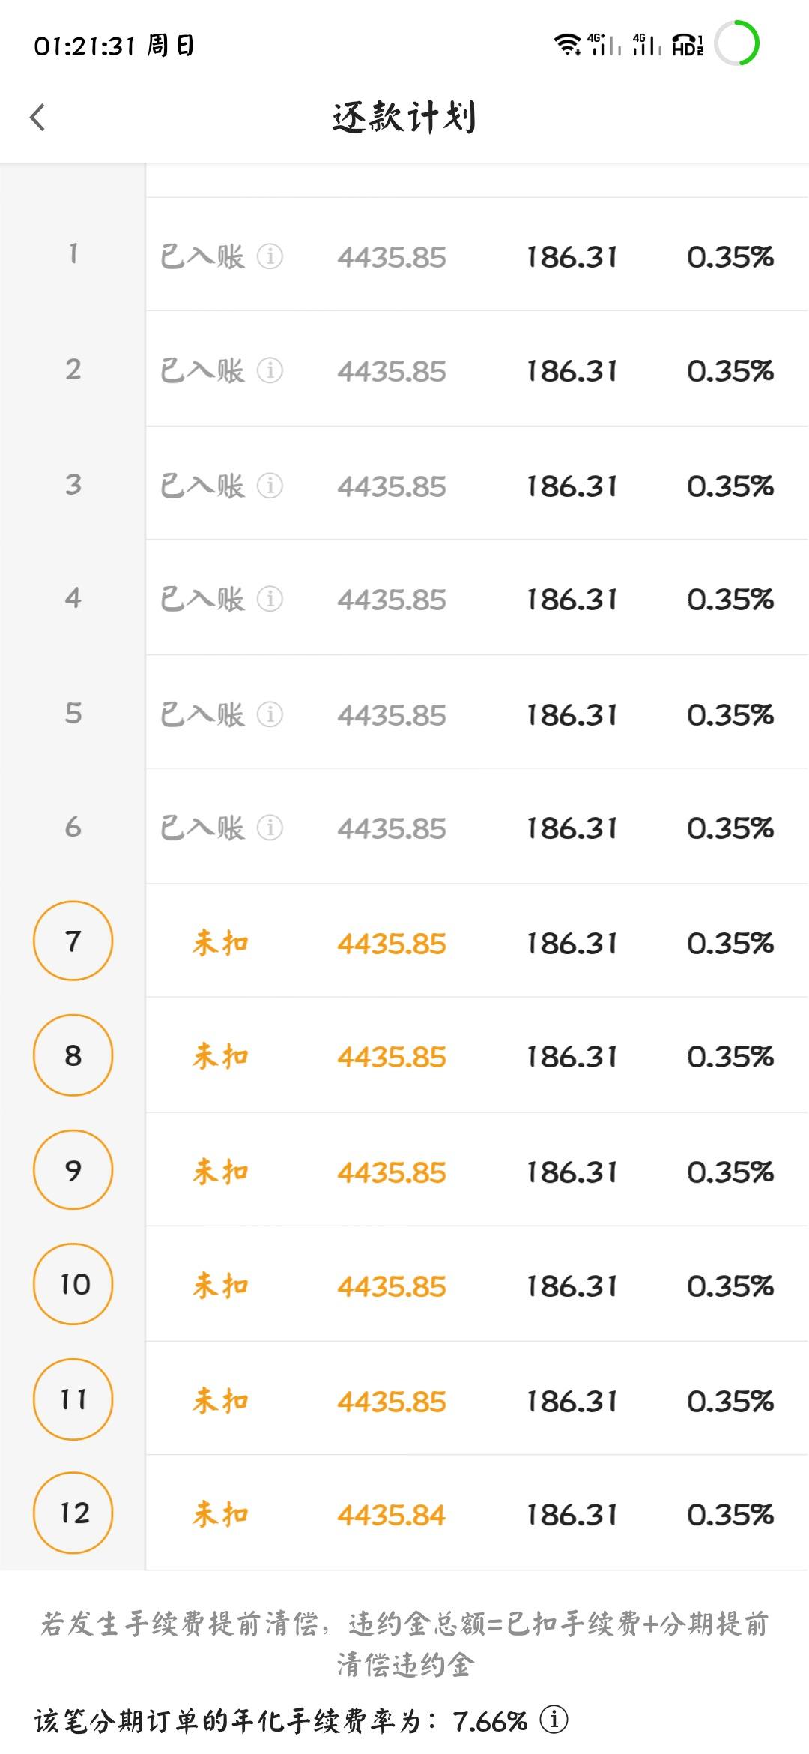Screen dimensions: 809x1754
Task: Open info icon beside period 2 已入账
Action: click(270, 370)
